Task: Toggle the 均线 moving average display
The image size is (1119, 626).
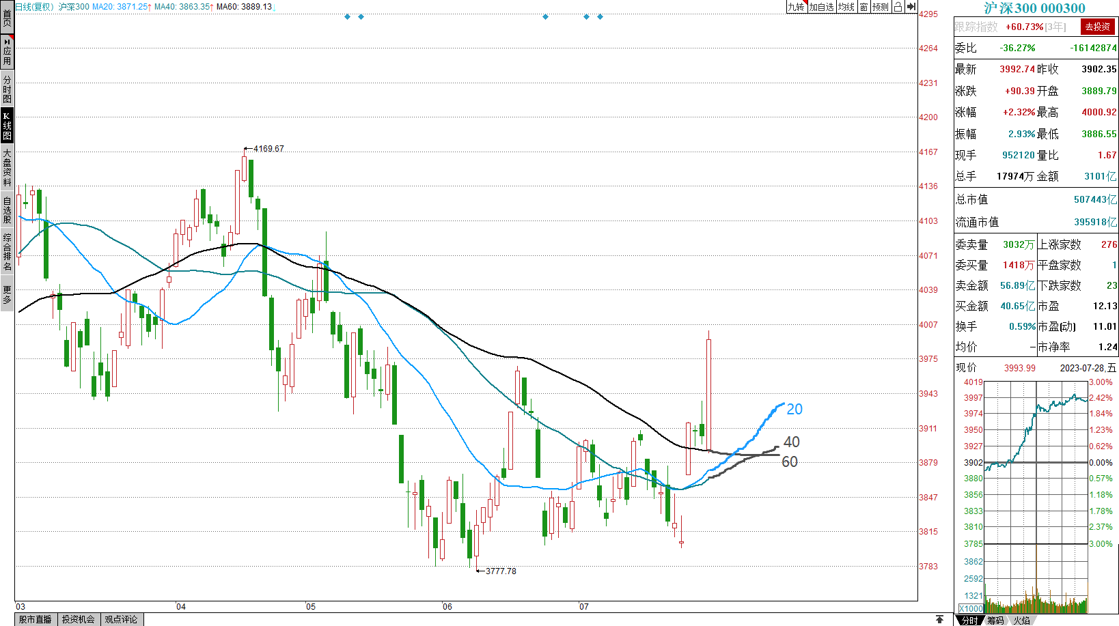Action: 846,7
